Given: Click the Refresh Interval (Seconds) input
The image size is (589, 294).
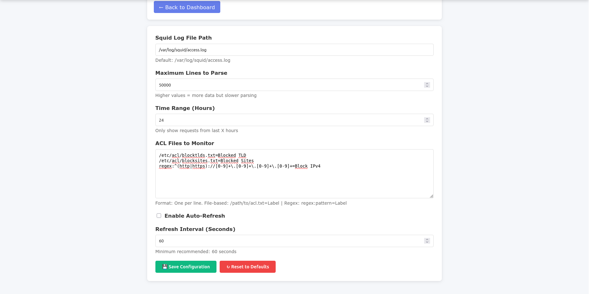Looking at the screenshot, I should [294, 241].
